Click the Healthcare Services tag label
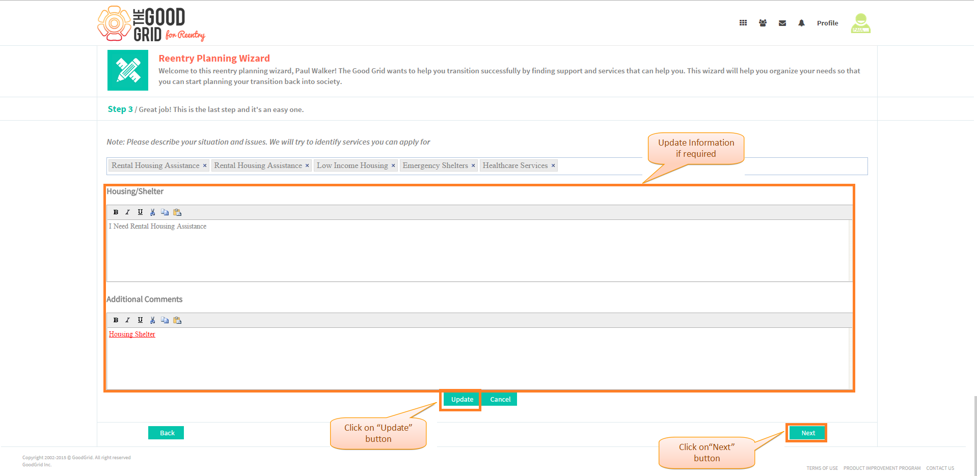The height and width of the screenshot is (476, 977). coord(515,165)
